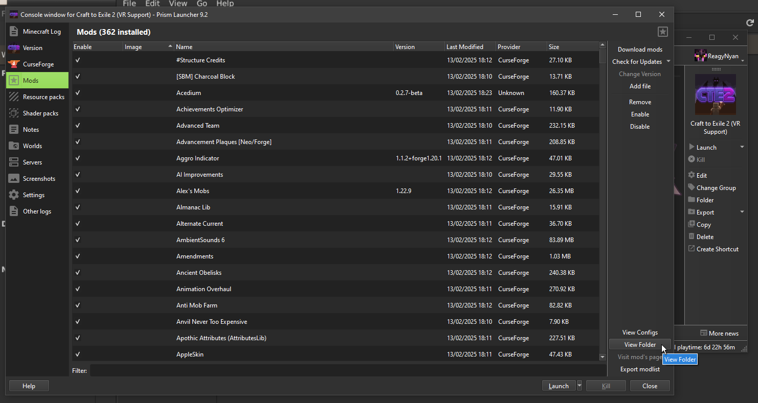The height and width of the screenshot is (403, 758).
Task: Open the Minecraft Log page icon
Action: 14,32
